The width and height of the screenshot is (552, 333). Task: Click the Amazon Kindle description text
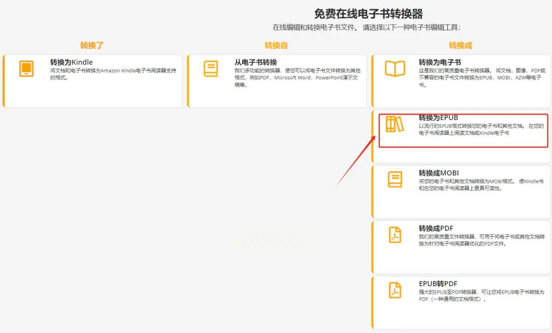pos(113,74)
